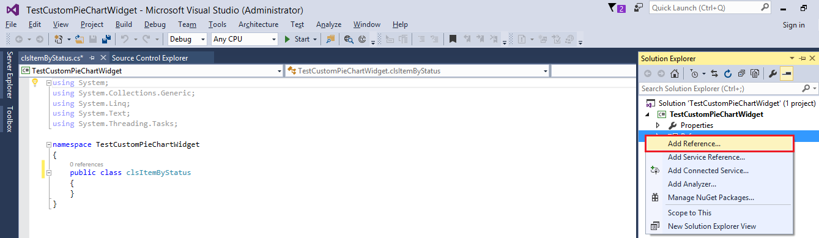Open the Toolbox side tab
This screenshot has width=819, height=238.
(9, 119)
